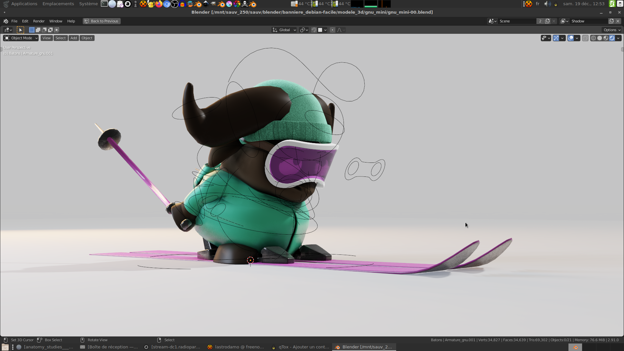Open the viewport Add menu
Screen dimensions: 624x351
point(74,38)
